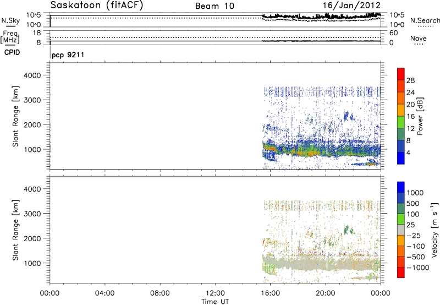Click the '-1000' value on the Velocity colorbar
Viewport: 440px width, 305px height.
point(418,268)
